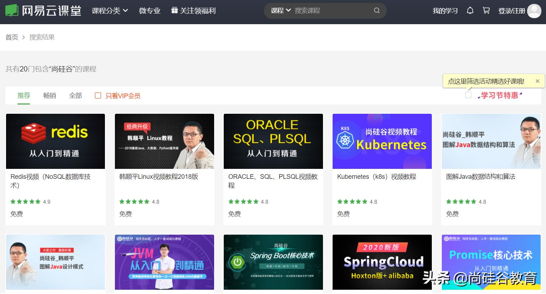Click the redis course thumbnail
This screenshot has width=546, height=294.
55,141
